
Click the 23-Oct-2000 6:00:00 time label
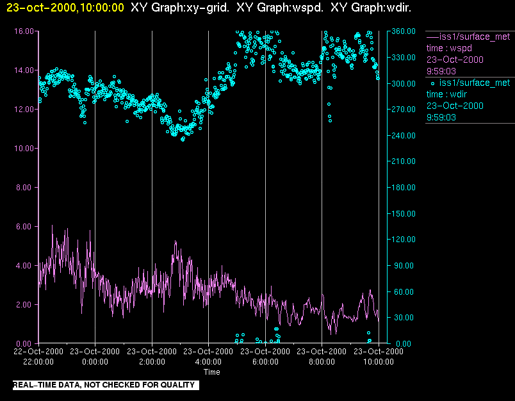[265, 357]
